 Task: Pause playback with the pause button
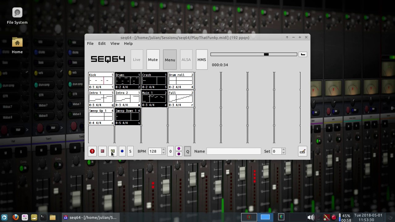[x=113, y=151]
